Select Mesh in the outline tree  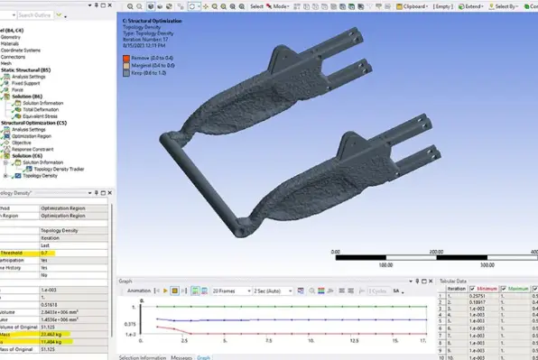point(6,63)
